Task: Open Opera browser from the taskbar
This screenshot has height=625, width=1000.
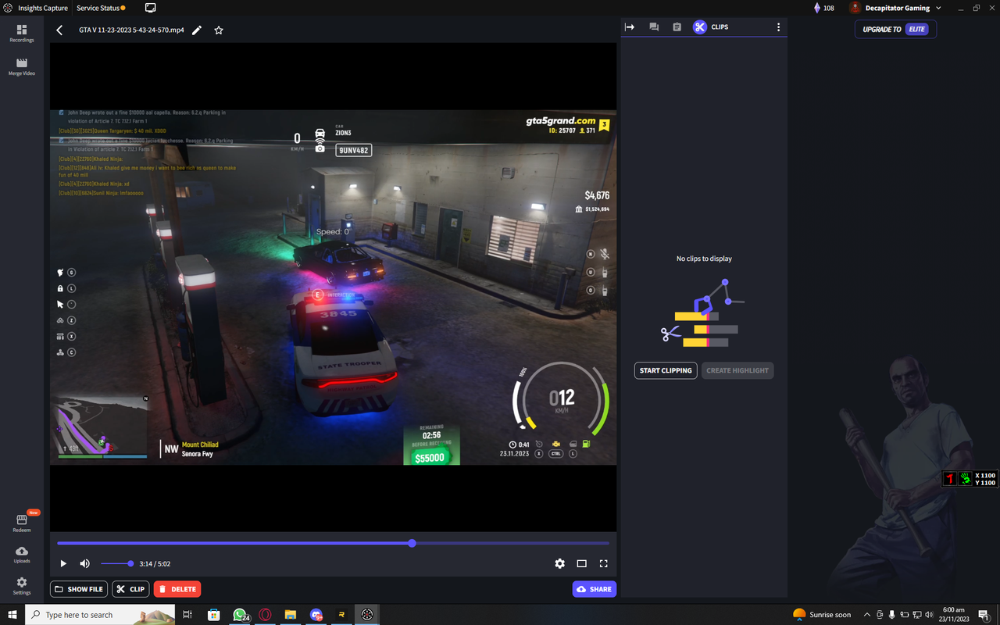Action: [266, 615]
